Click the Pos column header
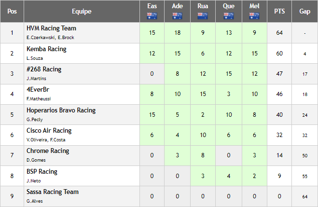 tap(12, 11)
